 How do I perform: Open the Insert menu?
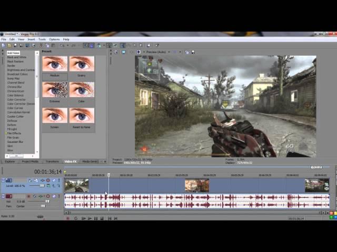click(x=31, y=39)
